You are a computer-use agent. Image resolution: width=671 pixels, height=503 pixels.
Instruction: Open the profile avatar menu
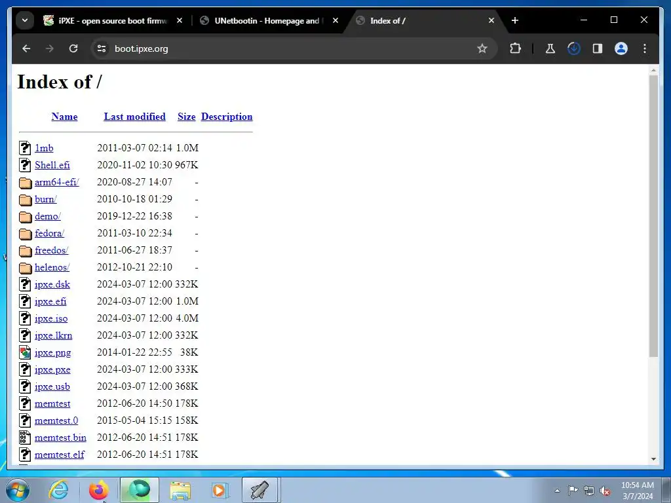click(621, 48)
